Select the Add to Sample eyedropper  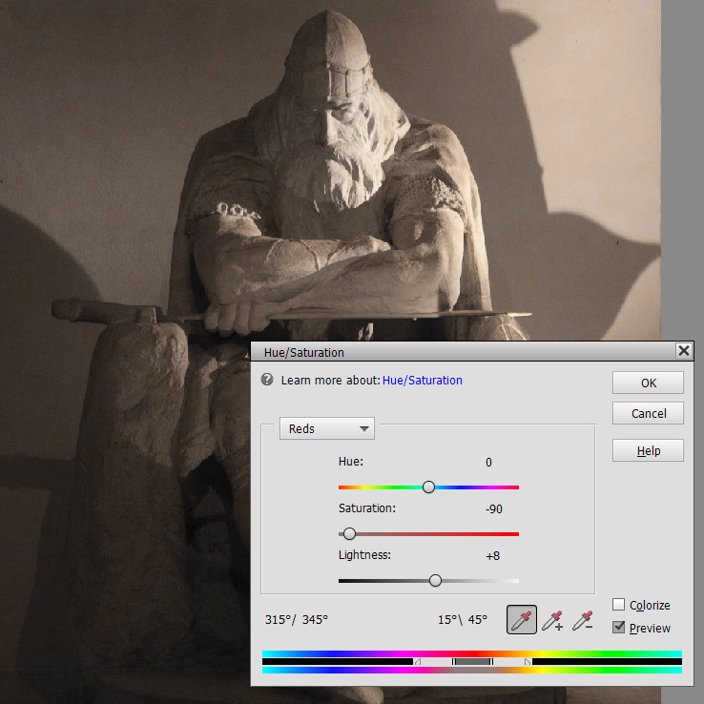point(552,620)
